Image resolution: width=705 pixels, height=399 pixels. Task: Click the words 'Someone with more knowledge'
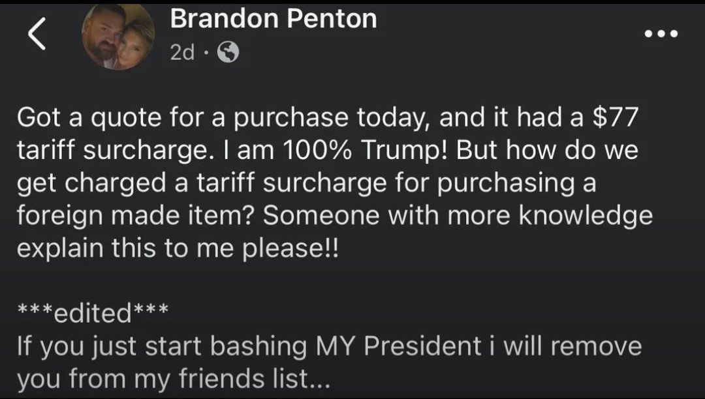click(x=458, y=216)
